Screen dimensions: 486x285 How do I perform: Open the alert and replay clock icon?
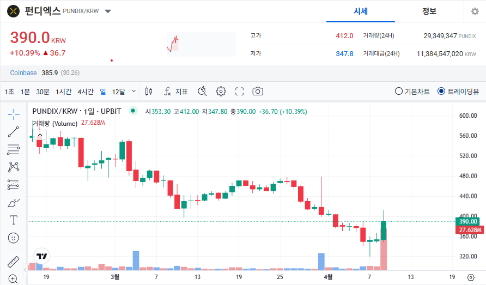[202, 91]
